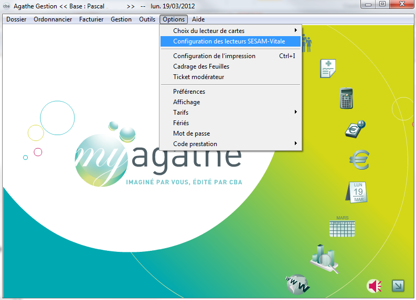416x300 pixels.
Task: Open the www globe web icon
Action: [297, 285]
